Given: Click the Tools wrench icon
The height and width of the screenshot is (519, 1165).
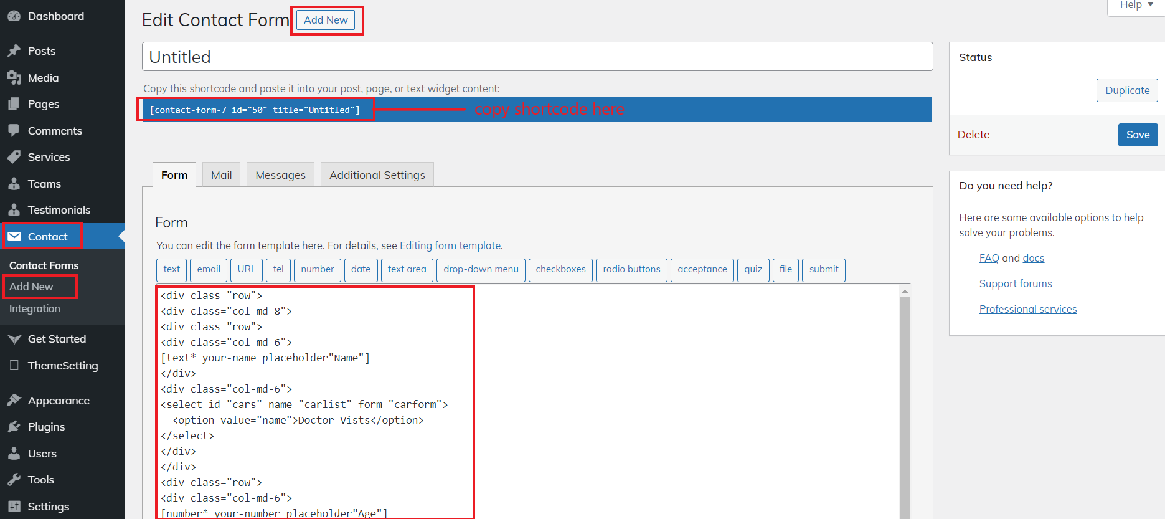Looking at the screenshot, I should (14, 480).
